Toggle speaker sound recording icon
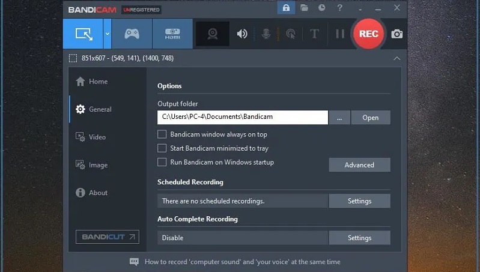The image size is (480, 272). pos(242,34)
